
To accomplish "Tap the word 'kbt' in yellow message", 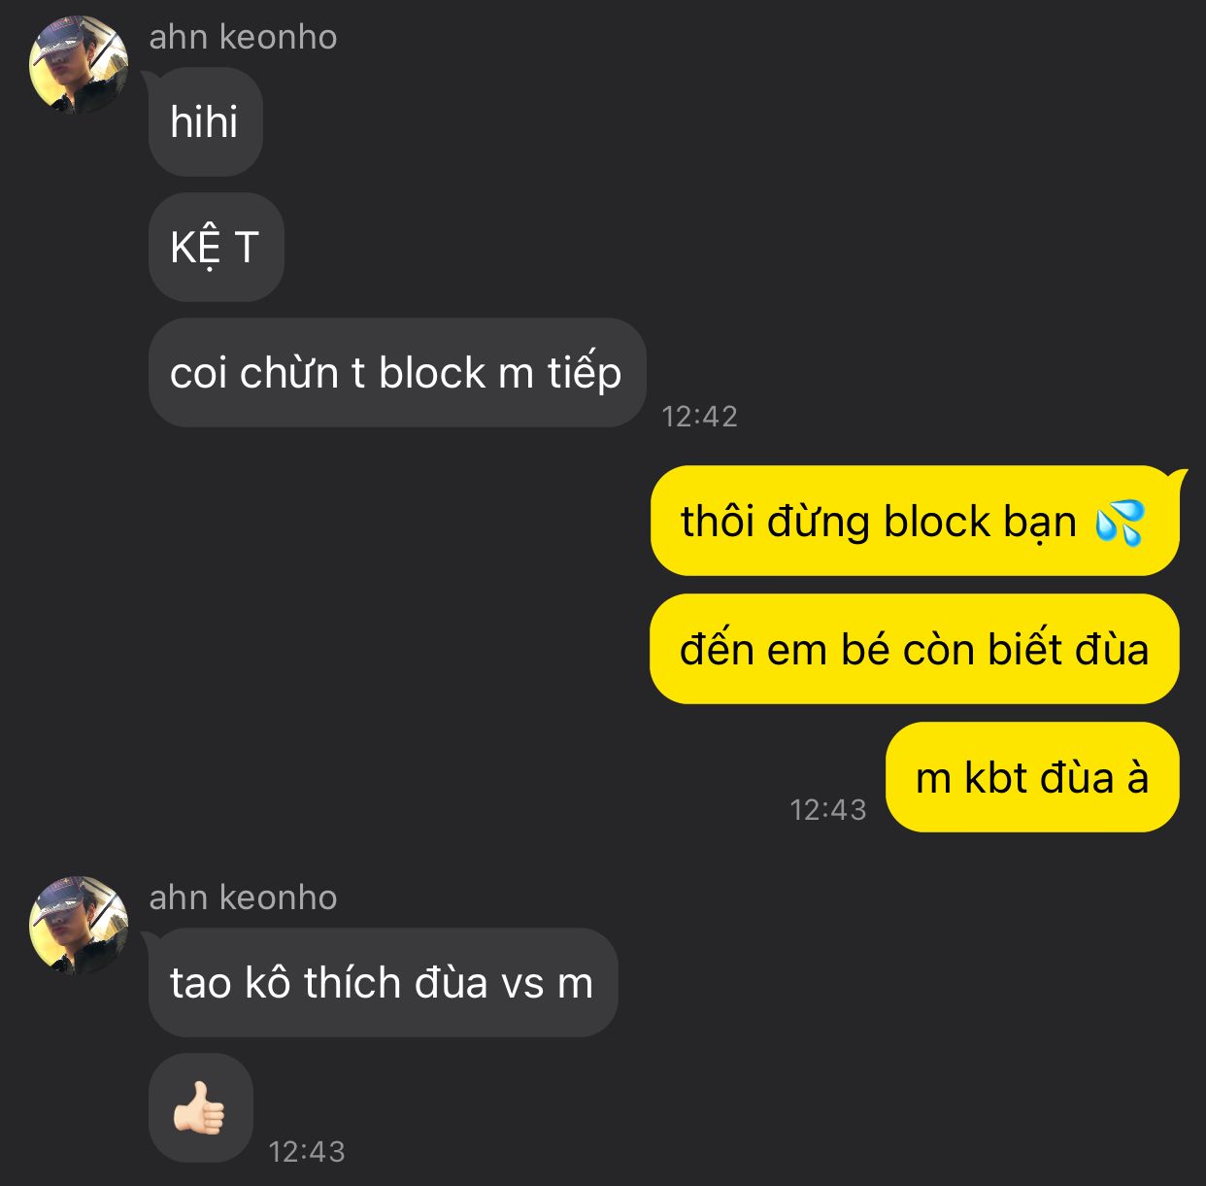I will click(x=995, y=777).
